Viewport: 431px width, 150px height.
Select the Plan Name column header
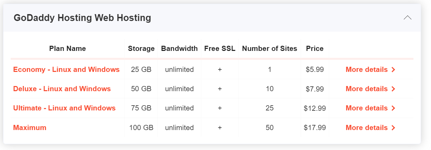pos(67,49)
